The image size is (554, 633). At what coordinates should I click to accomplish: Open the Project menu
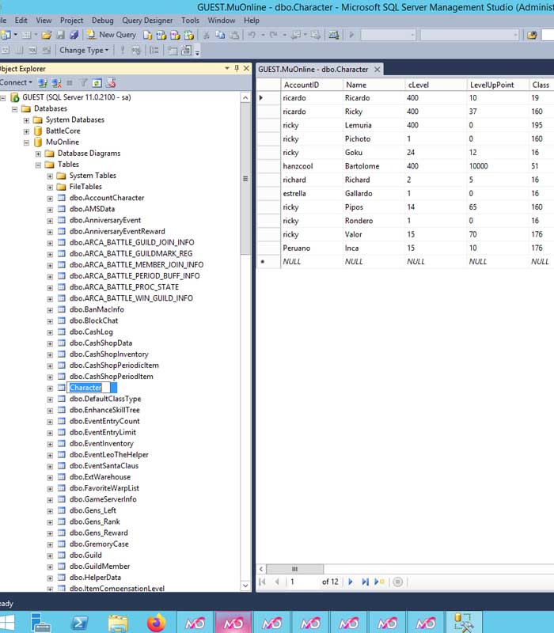click(71, 21)
